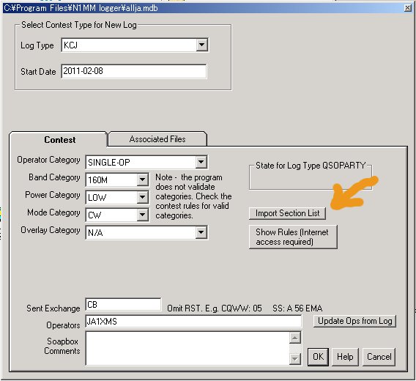Image resolution: width=416 pixels, height=381 pixels.
Task: Click the Update Ops from Log button
Action: click(x=354, y=321)
